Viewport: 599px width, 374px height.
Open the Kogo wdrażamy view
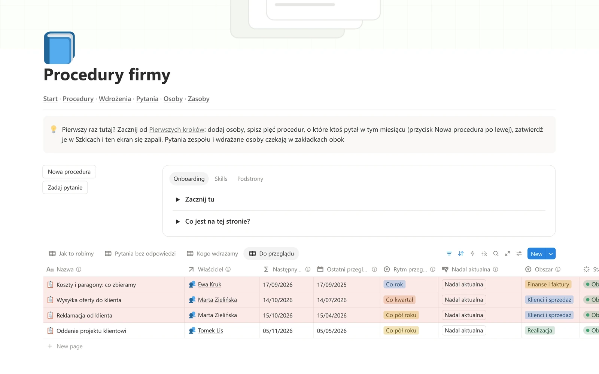(x=213, y=254)
